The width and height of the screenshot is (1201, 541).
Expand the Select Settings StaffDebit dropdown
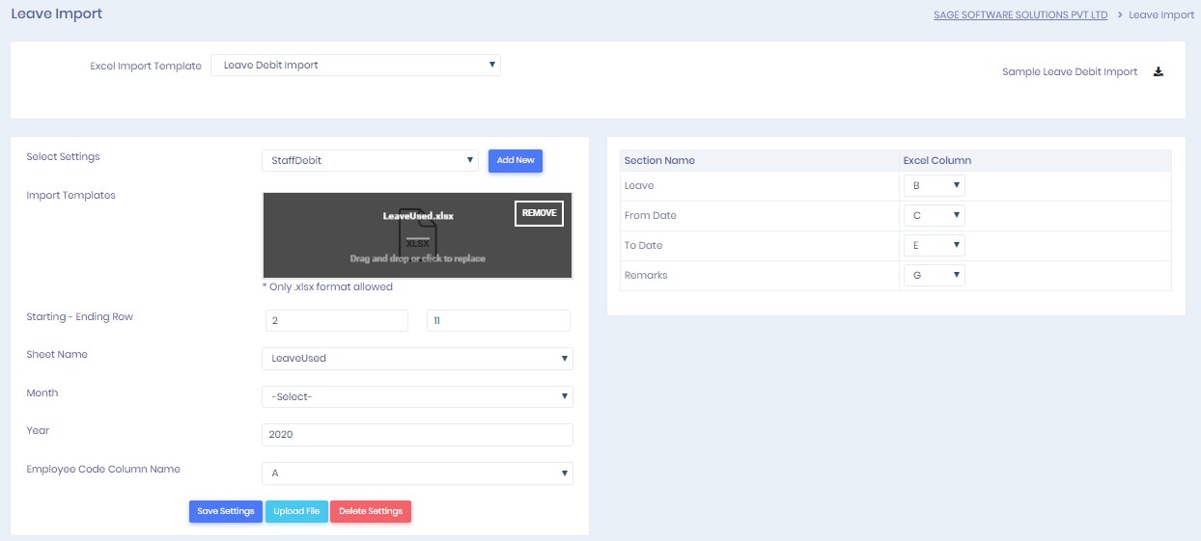370,160
